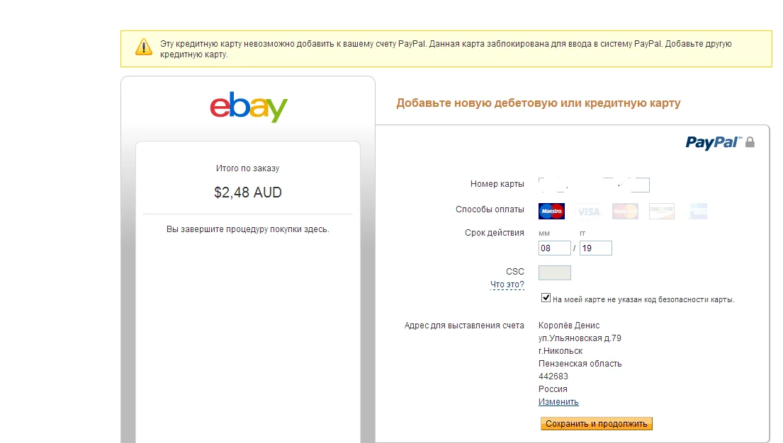Click the card blocked warning message text
Screen dimensions: 783x443
tap(446, 49)
